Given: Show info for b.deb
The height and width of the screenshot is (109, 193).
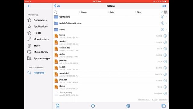Looking at the screenshot, I should (165, 36).
